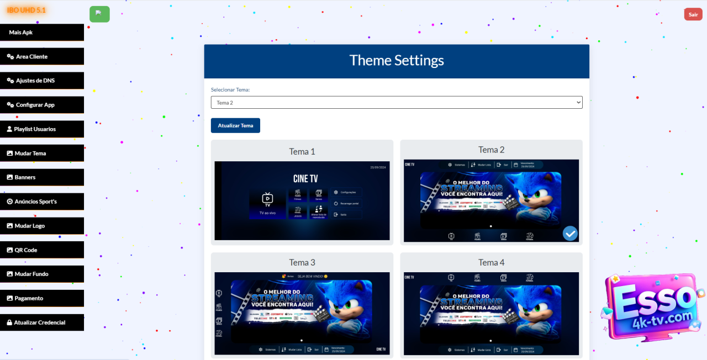707x360 pixels.
Task: Open Area Cliente from the sidebar
Action: pyautogui.click(x=31, y=56)
